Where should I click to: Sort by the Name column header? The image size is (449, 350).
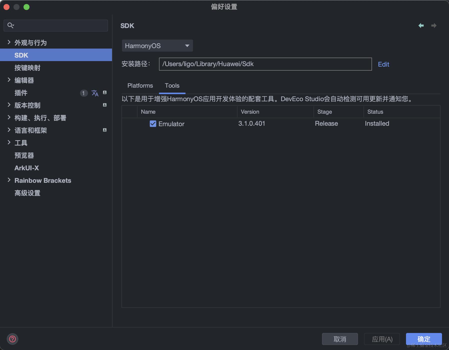click(x=187, y=112)
